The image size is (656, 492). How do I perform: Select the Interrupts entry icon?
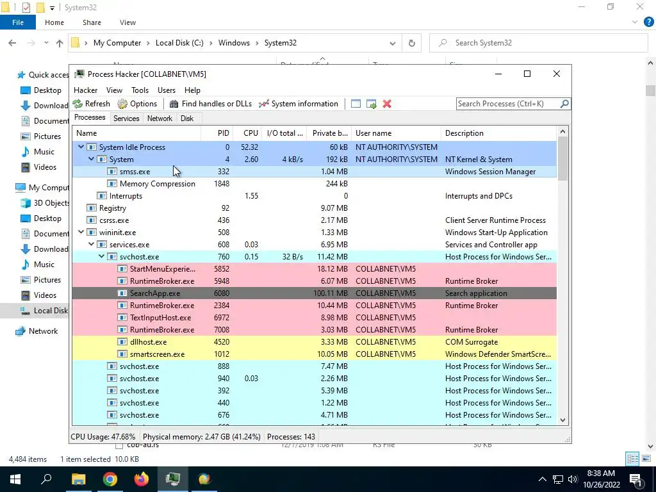[x=102, y=196]
